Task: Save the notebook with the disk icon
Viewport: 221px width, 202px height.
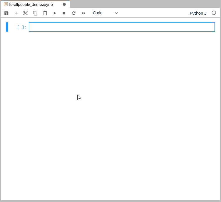Action: (x=6, y=13)
